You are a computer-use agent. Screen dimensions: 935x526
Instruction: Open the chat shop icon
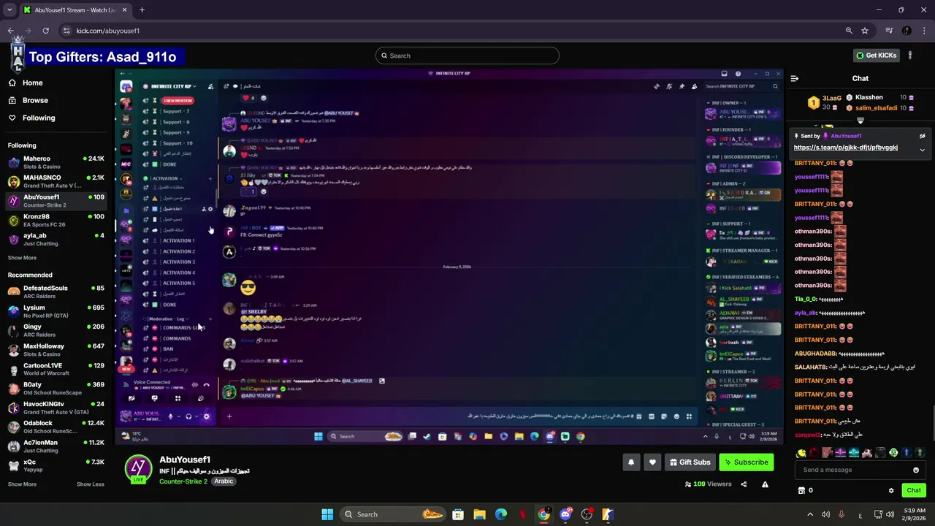[x=801, y=490]
